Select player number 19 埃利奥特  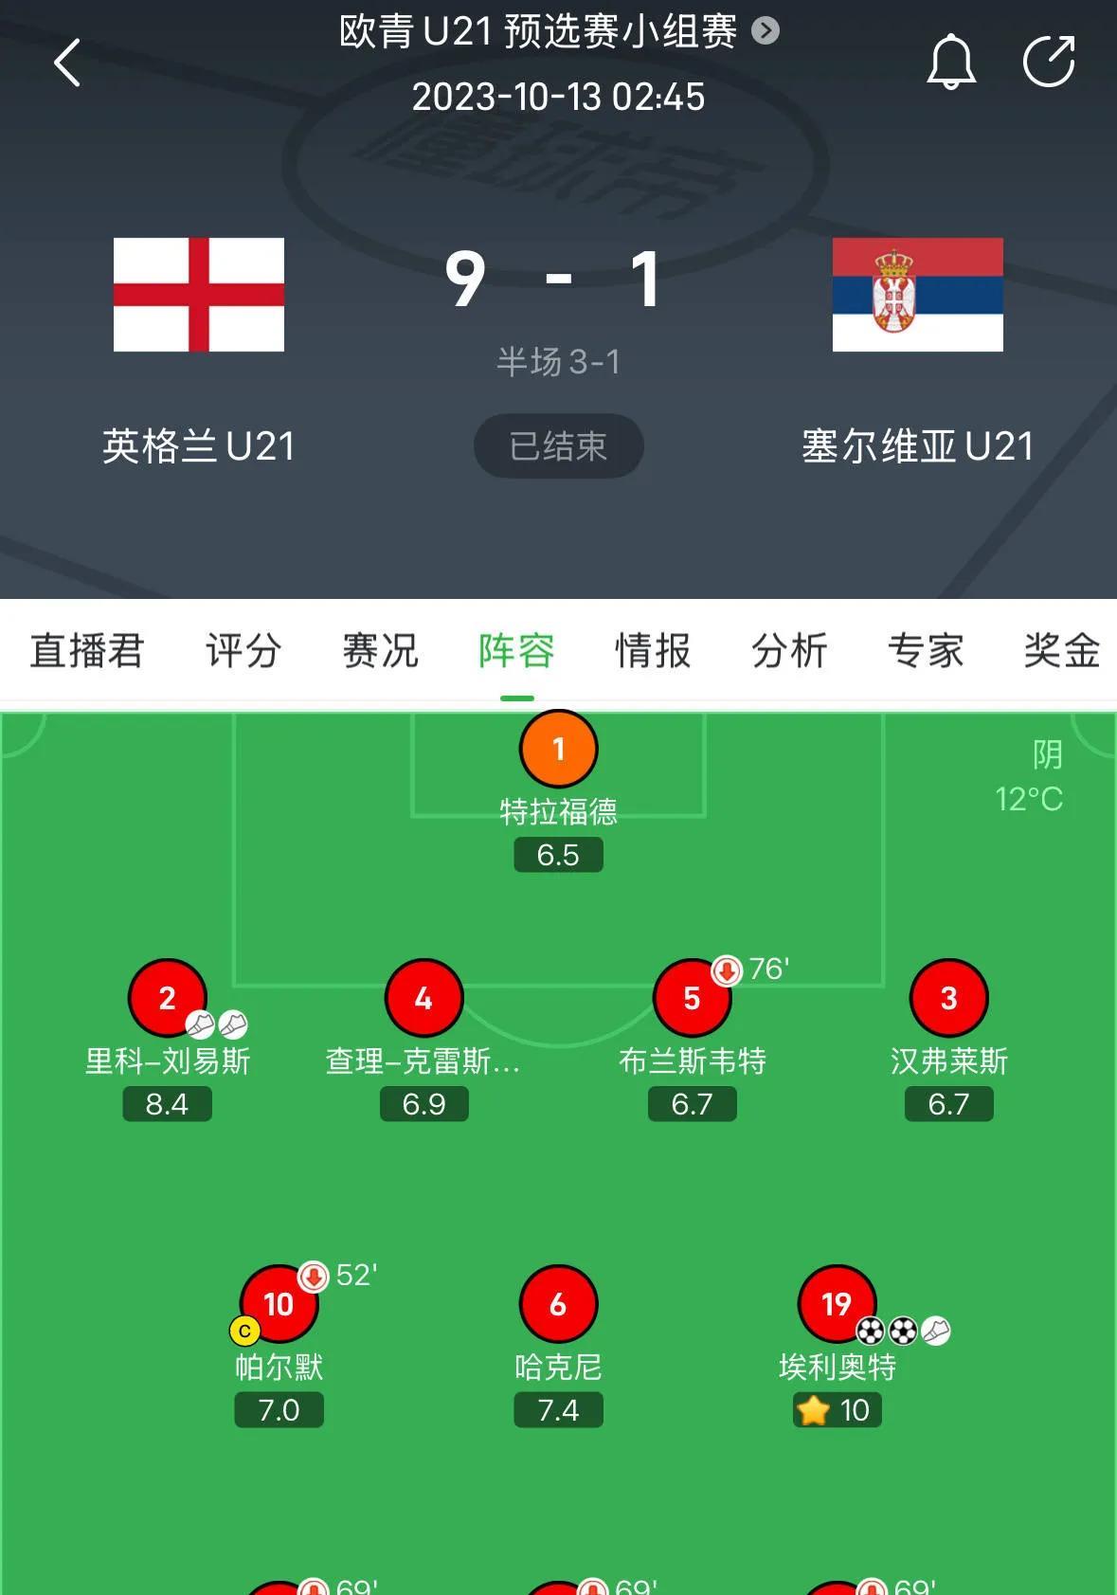[x=837, y=1304]
